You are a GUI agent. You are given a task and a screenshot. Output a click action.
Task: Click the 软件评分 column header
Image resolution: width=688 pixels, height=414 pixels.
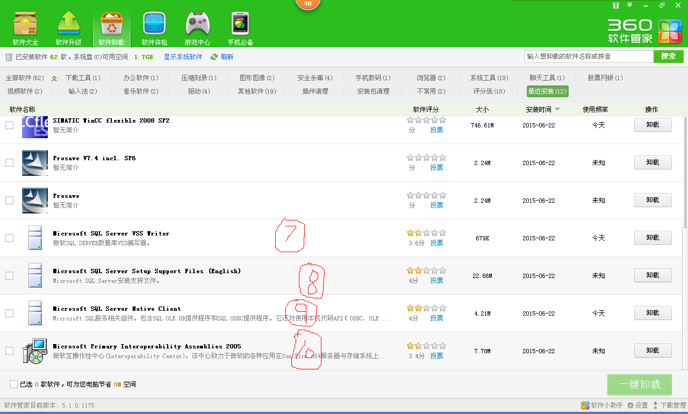(x=426, y=110)
